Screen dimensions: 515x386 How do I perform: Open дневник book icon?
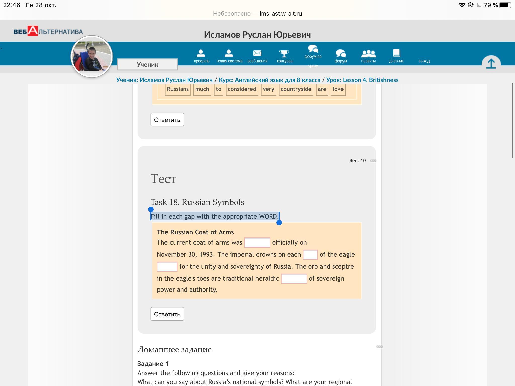(396, 56)
